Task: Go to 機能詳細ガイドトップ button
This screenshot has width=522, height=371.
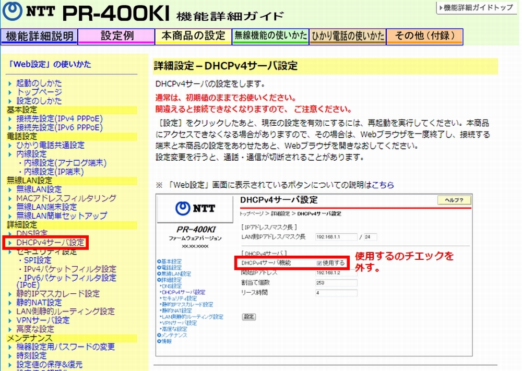Action: [x=476, y=8]
